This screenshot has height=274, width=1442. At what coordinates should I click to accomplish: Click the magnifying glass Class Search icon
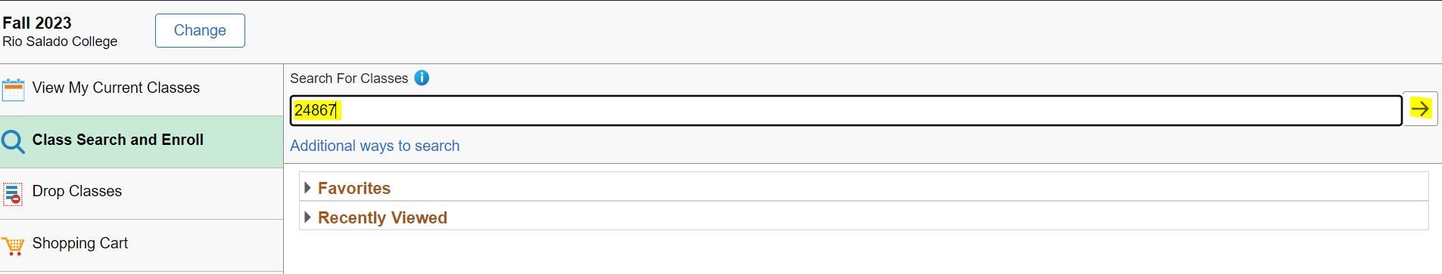tap(13, 141)
